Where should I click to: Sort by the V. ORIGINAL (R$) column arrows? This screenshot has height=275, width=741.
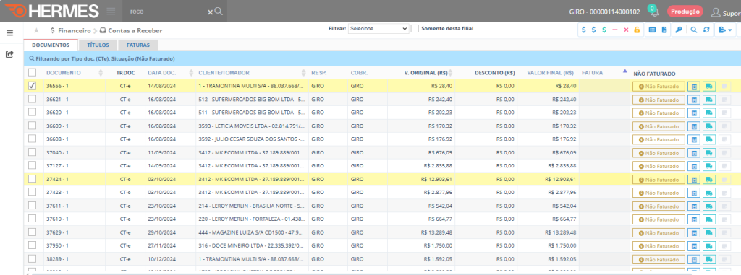[x=450, y=73]
